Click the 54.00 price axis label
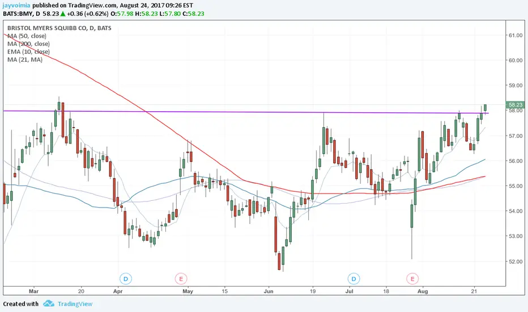The image size is (528, 312). (516, 211)
